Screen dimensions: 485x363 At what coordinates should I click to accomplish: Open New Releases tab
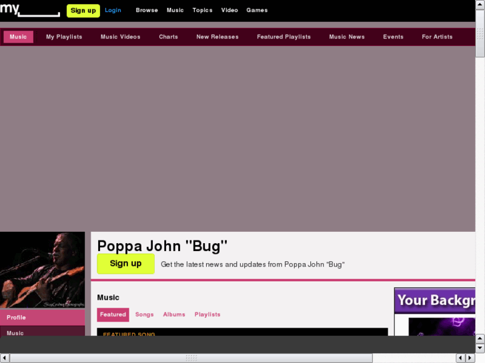(x=217, y=37)
